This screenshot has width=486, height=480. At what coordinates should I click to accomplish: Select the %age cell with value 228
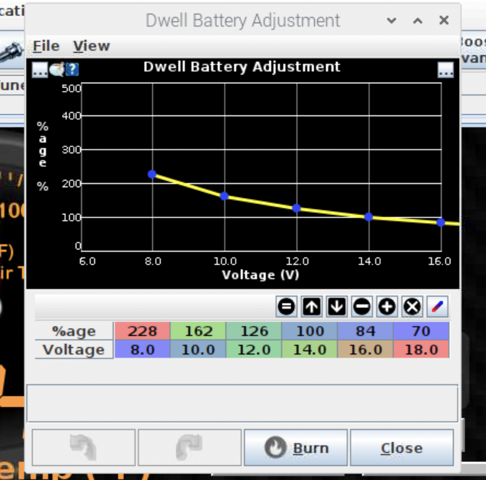click(142, 331)
